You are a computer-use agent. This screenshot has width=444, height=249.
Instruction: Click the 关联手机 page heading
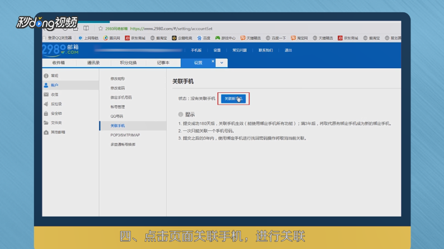(183, 81)
